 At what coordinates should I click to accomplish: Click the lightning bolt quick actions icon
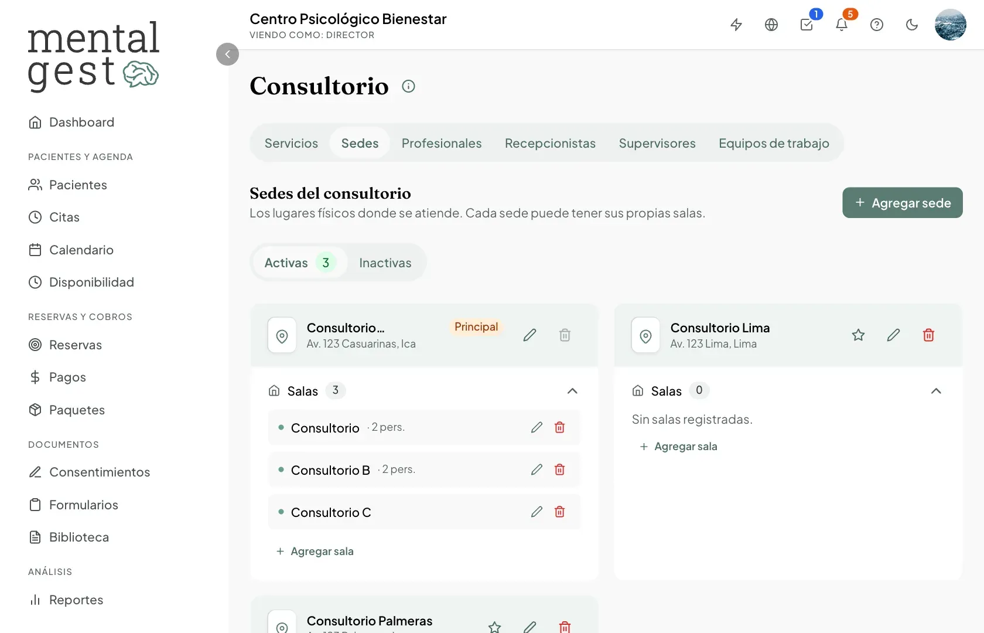pyautogui.click(x=736, y=25)
